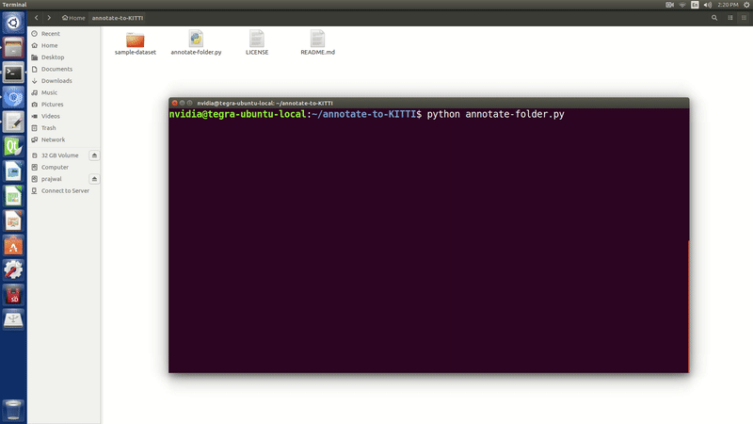The height and width of the screenshot is (424, 753).
Task: Click the Home breadcrumb in the path bar
Action: [x=73, y=18]
